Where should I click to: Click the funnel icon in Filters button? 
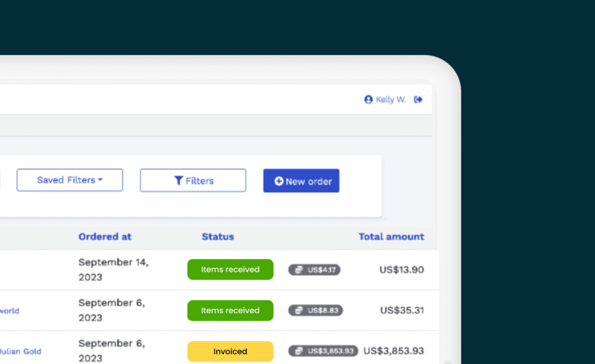point(178,181)
